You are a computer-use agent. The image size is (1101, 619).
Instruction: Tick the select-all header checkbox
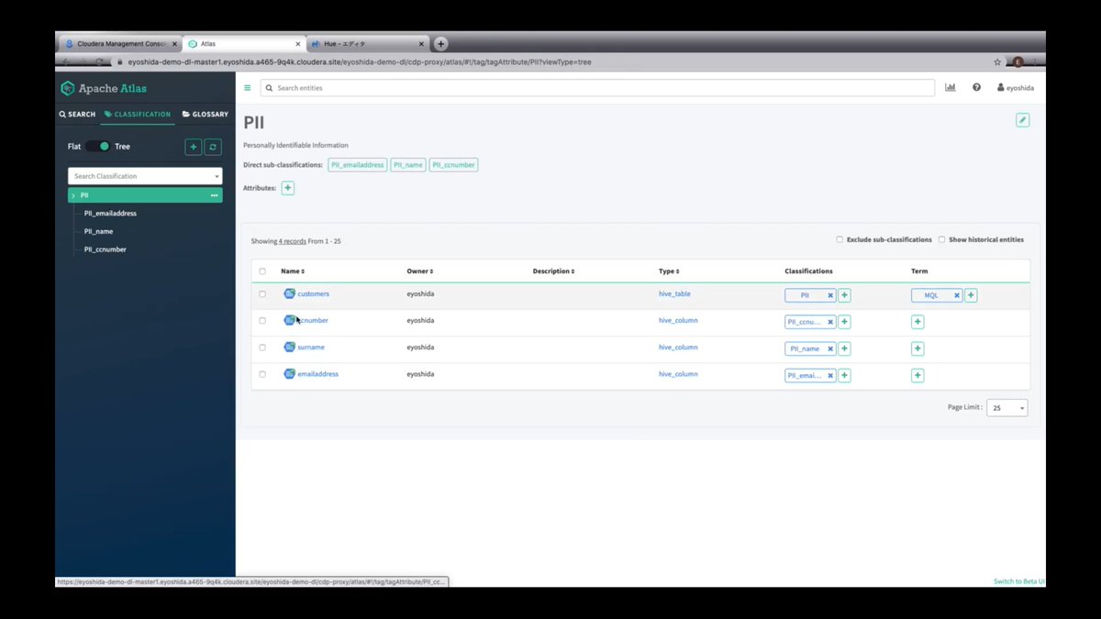point(262,271)
